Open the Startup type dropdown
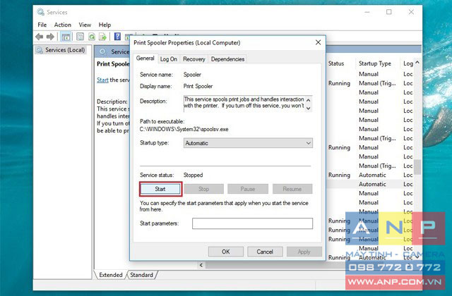This screenshot has width=452, height=296. click(x=248, y=143)
